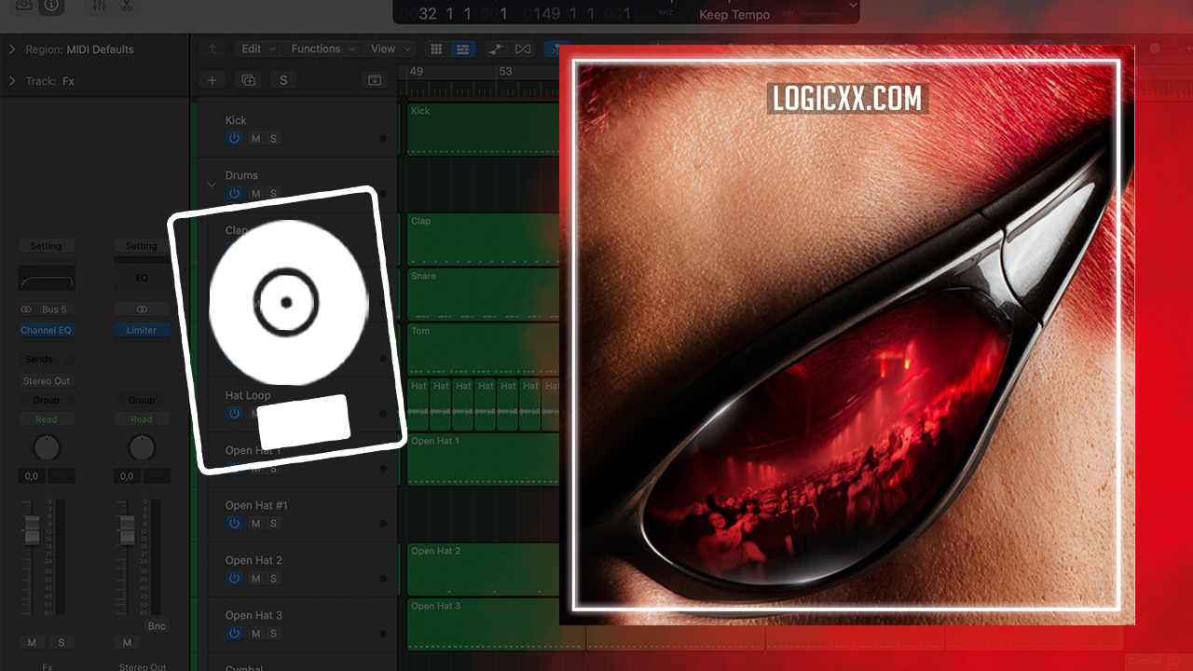Expand the Region MIDI Defaults section

click(x=12, y=49)
